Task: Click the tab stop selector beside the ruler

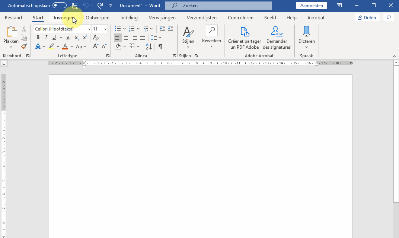Action: (x=4, y=63)
